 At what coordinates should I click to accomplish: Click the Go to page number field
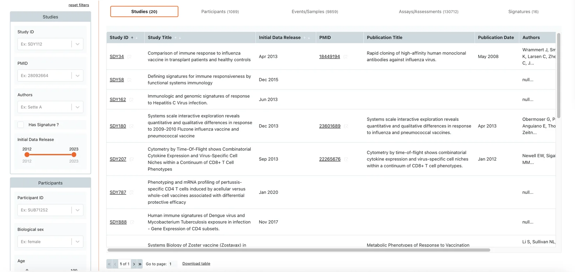(172, 264)
